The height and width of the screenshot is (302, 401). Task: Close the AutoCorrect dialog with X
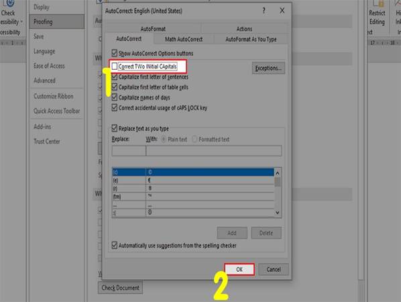(282, 11)
